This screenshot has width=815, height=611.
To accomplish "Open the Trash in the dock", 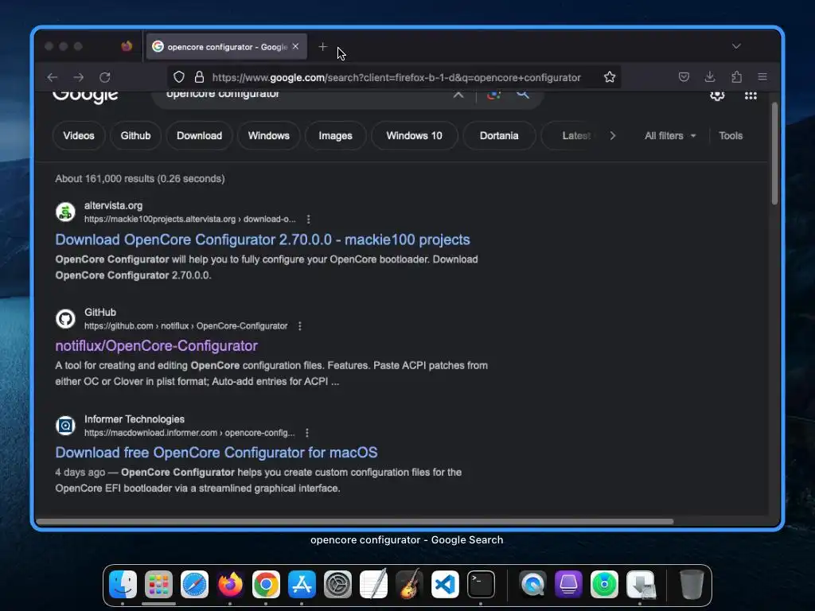I will 692,585.
